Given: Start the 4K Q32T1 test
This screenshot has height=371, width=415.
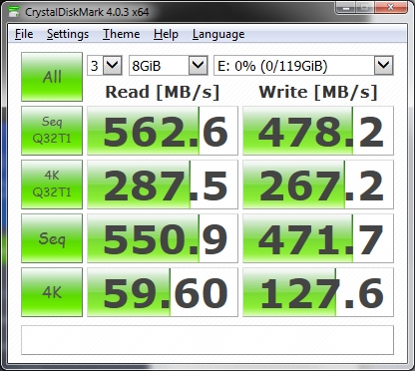Looking at the screenshot, I should click(52, 185).
